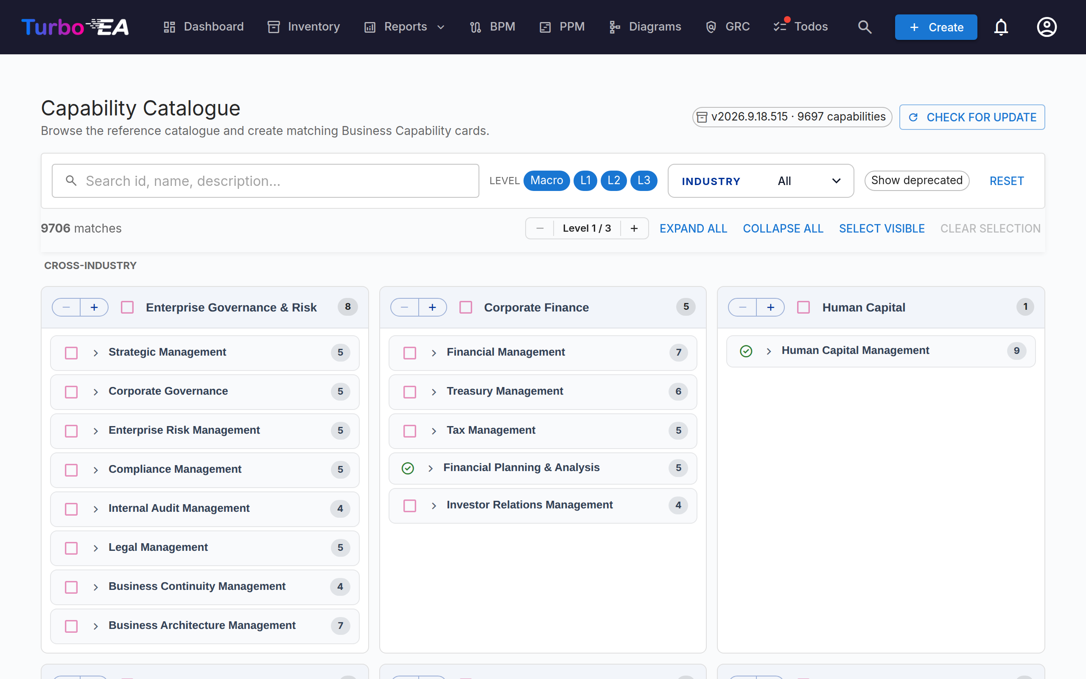This screenshot has height=679, width=1086.
Task: Click CHECK FOR UPDATE button
Action: (972, 117)
